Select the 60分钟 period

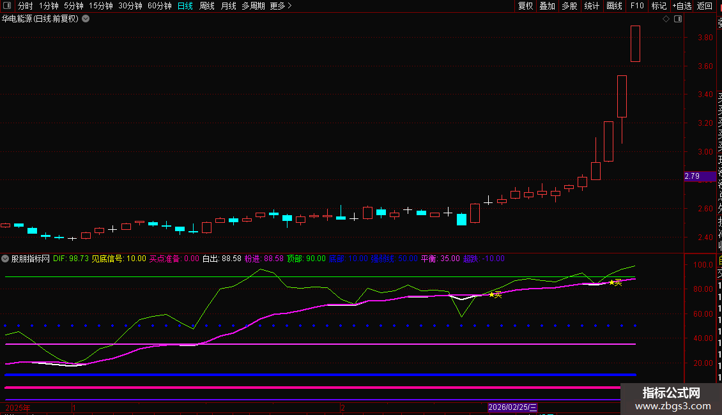point(159,6)
